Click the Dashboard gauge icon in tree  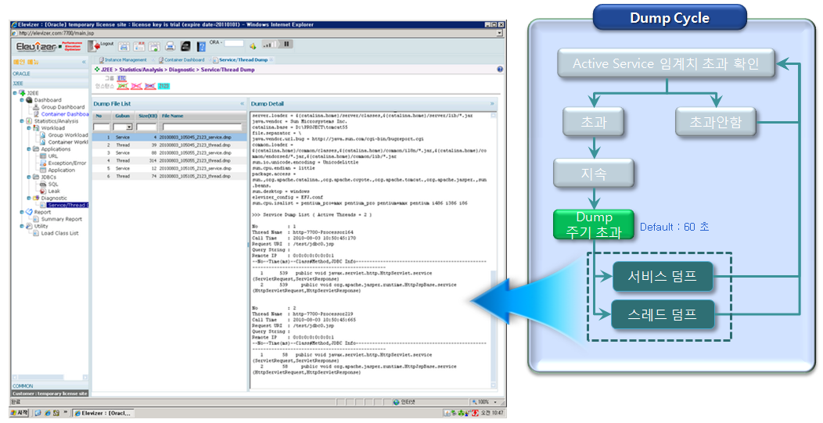pos(29,100)
